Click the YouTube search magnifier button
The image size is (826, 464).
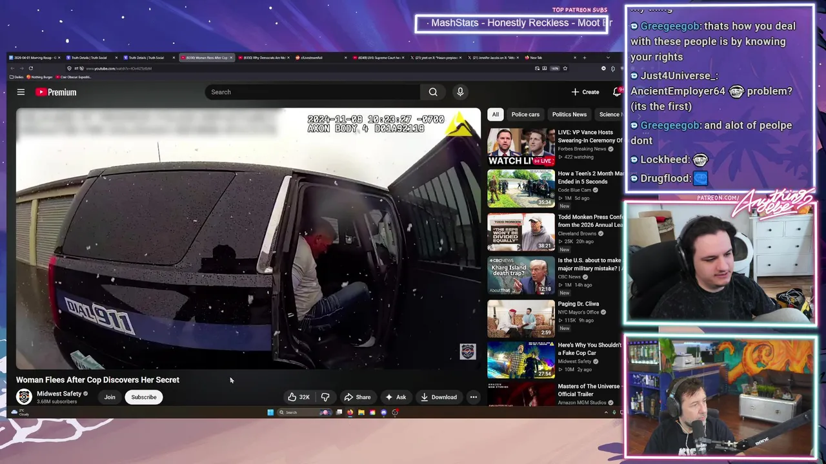[433, 92]
